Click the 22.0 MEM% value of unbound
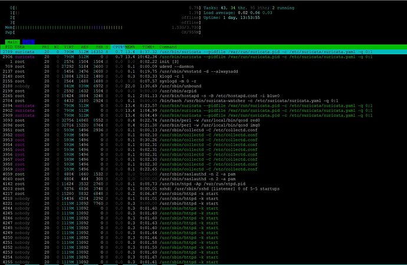407x265 pixels. [130, 86]
